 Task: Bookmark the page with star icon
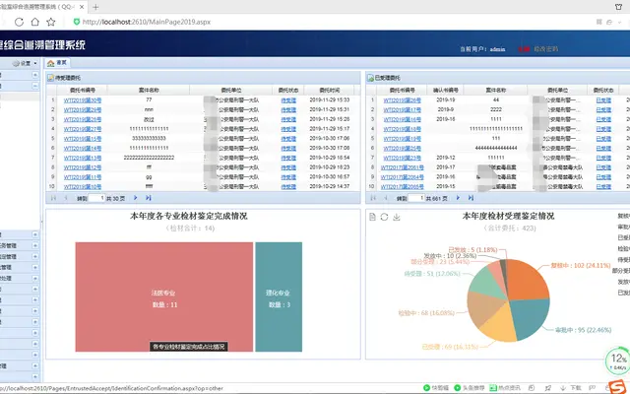click(50, 22)
